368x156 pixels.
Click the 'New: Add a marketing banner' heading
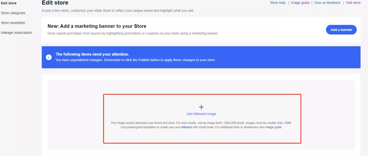click(x=97, y=26)
